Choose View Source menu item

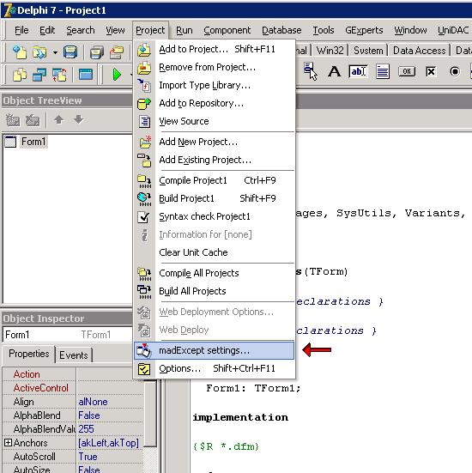[215, 121]
